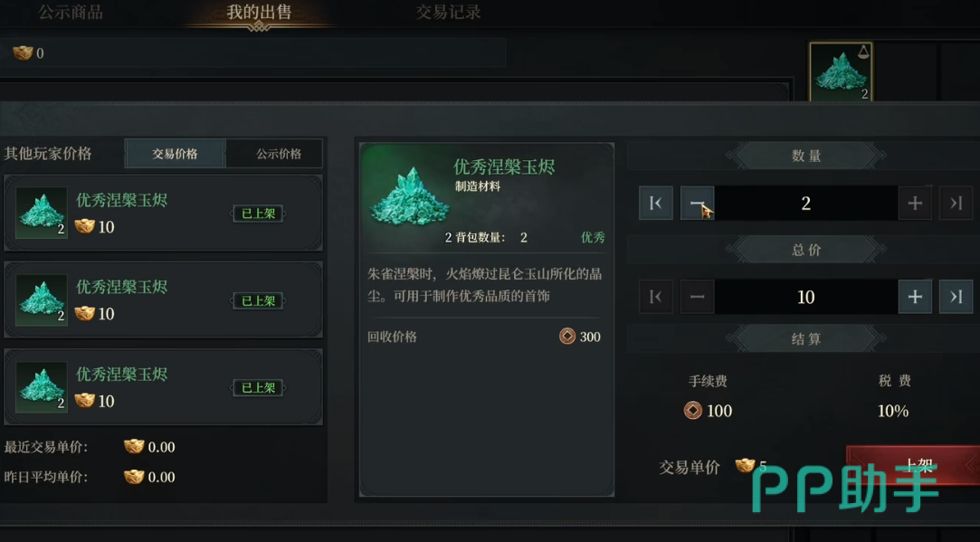Open the 公示商品 tab

click(x=71, y=13)
